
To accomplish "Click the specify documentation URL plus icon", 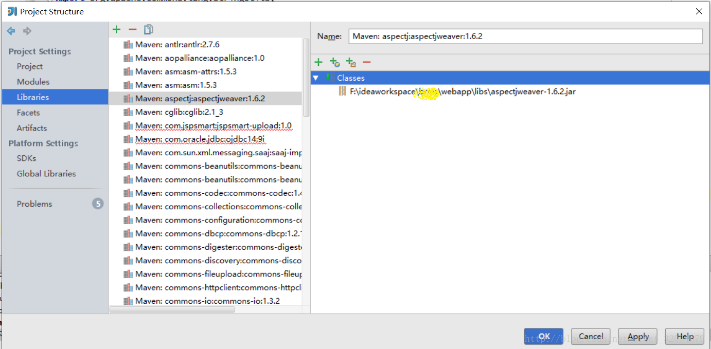I will click(334, 62).
